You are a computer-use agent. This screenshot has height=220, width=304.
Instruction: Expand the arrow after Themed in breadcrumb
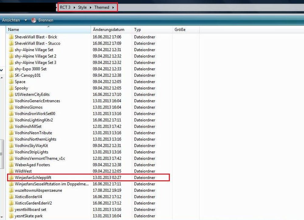pos(113,7)
